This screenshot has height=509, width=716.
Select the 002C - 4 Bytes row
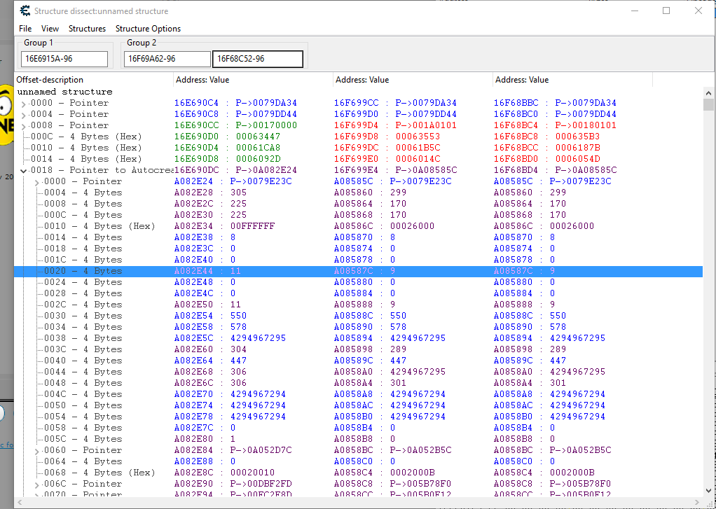pos(359,305)
